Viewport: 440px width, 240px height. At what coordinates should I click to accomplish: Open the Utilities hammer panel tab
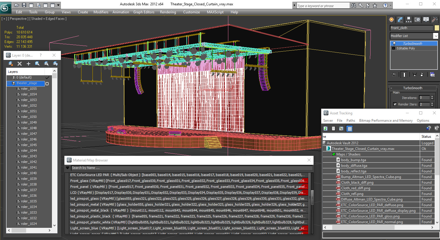click(x=435, y=20)
